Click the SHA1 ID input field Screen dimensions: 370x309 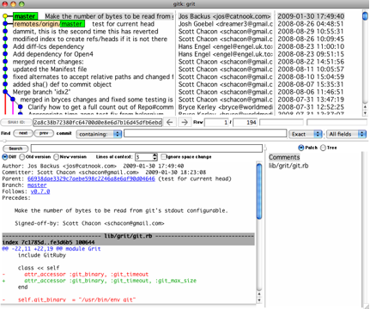click(x=98, y=123)
